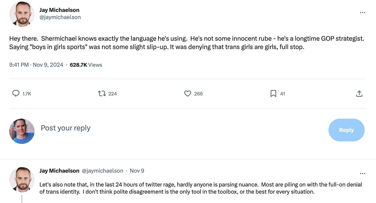The height and width of the screenshot is (203, 376).
Task: Click the share upload icon
Action: [x=359, y=94]
